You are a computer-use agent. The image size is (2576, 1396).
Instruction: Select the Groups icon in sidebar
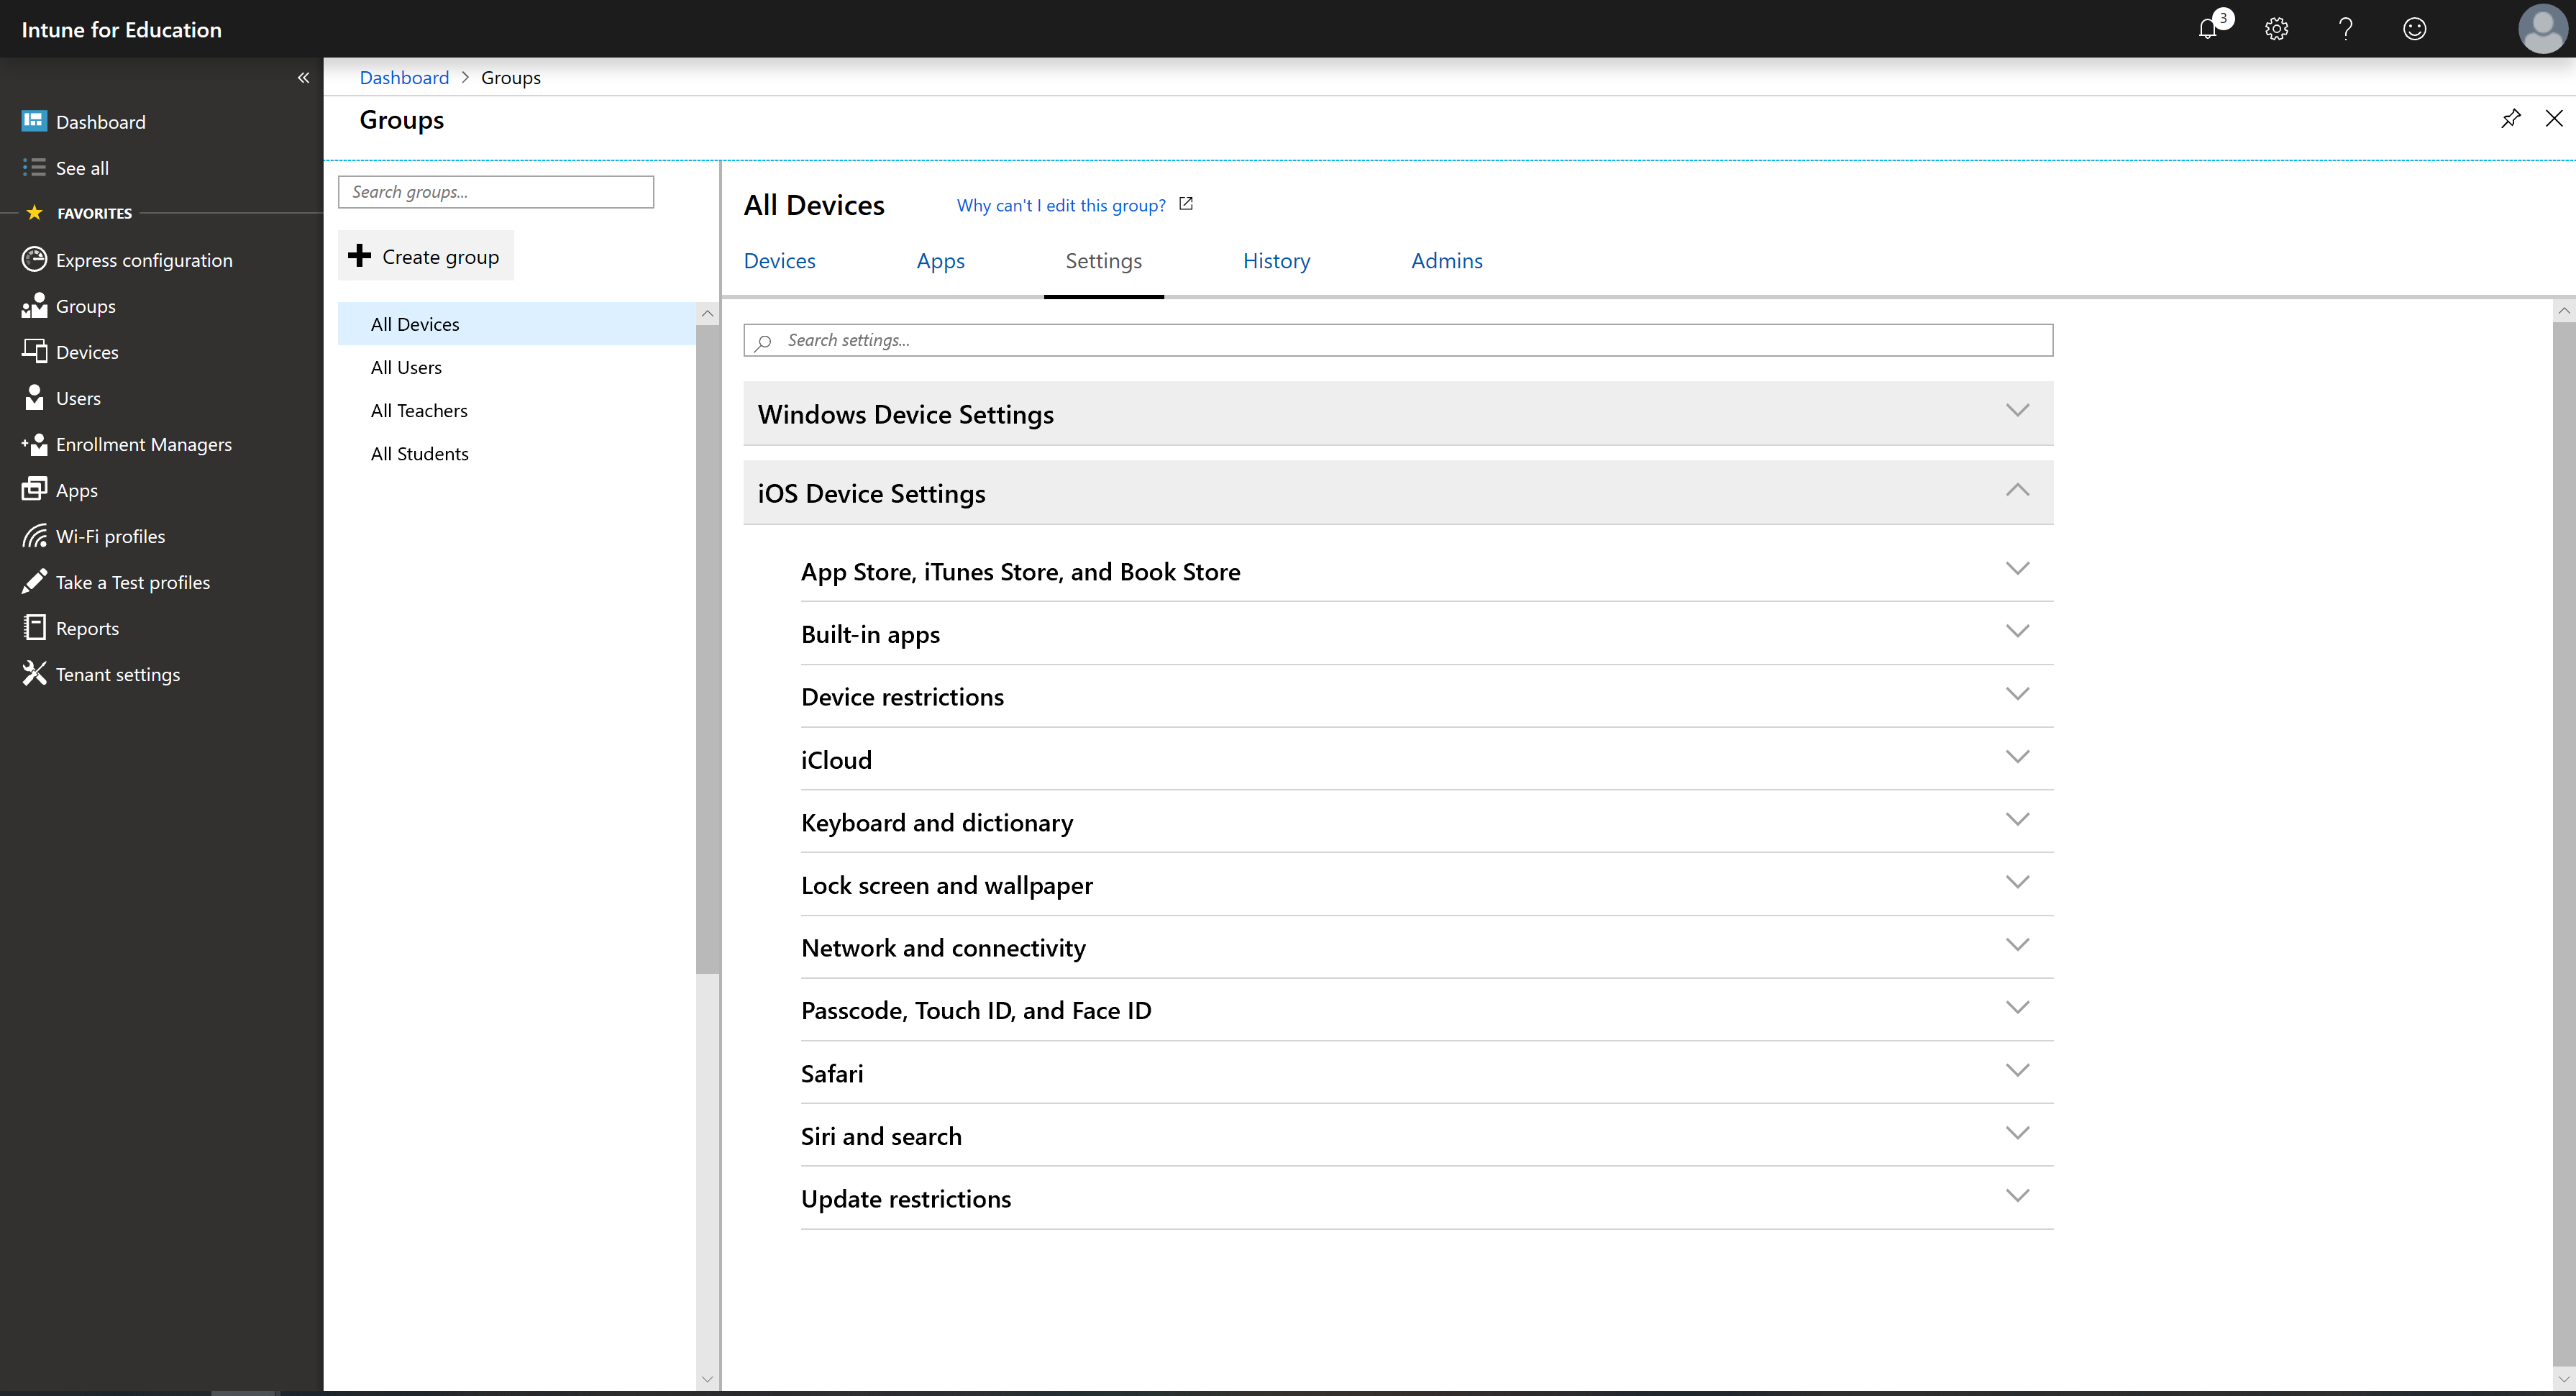(x=35, y=304)
